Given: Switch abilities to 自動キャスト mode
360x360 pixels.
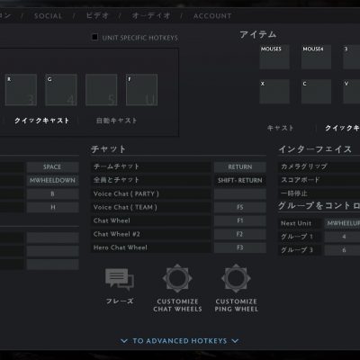Looking at the screenshot, I should pos(116,121).
